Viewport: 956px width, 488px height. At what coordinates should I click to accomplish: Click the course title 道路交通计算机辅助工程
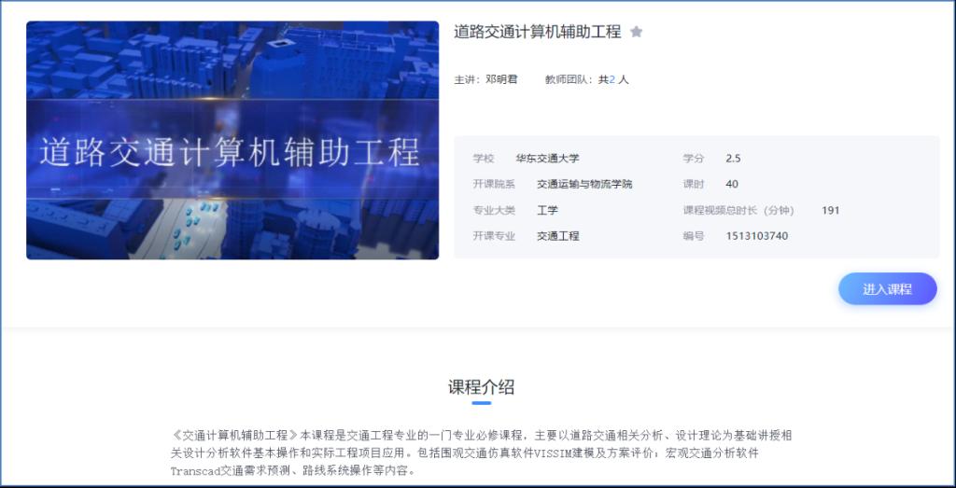click(537, 32)
